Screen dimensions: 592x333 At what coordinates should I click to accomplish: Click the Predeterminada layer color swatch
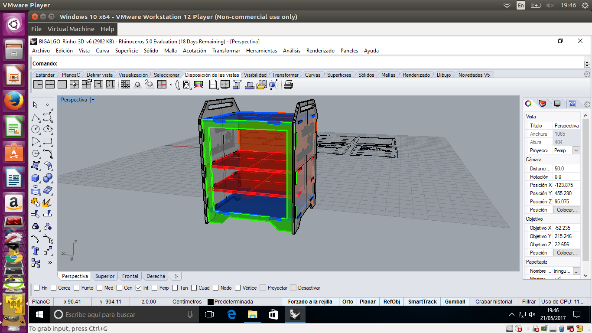[211, 302]
